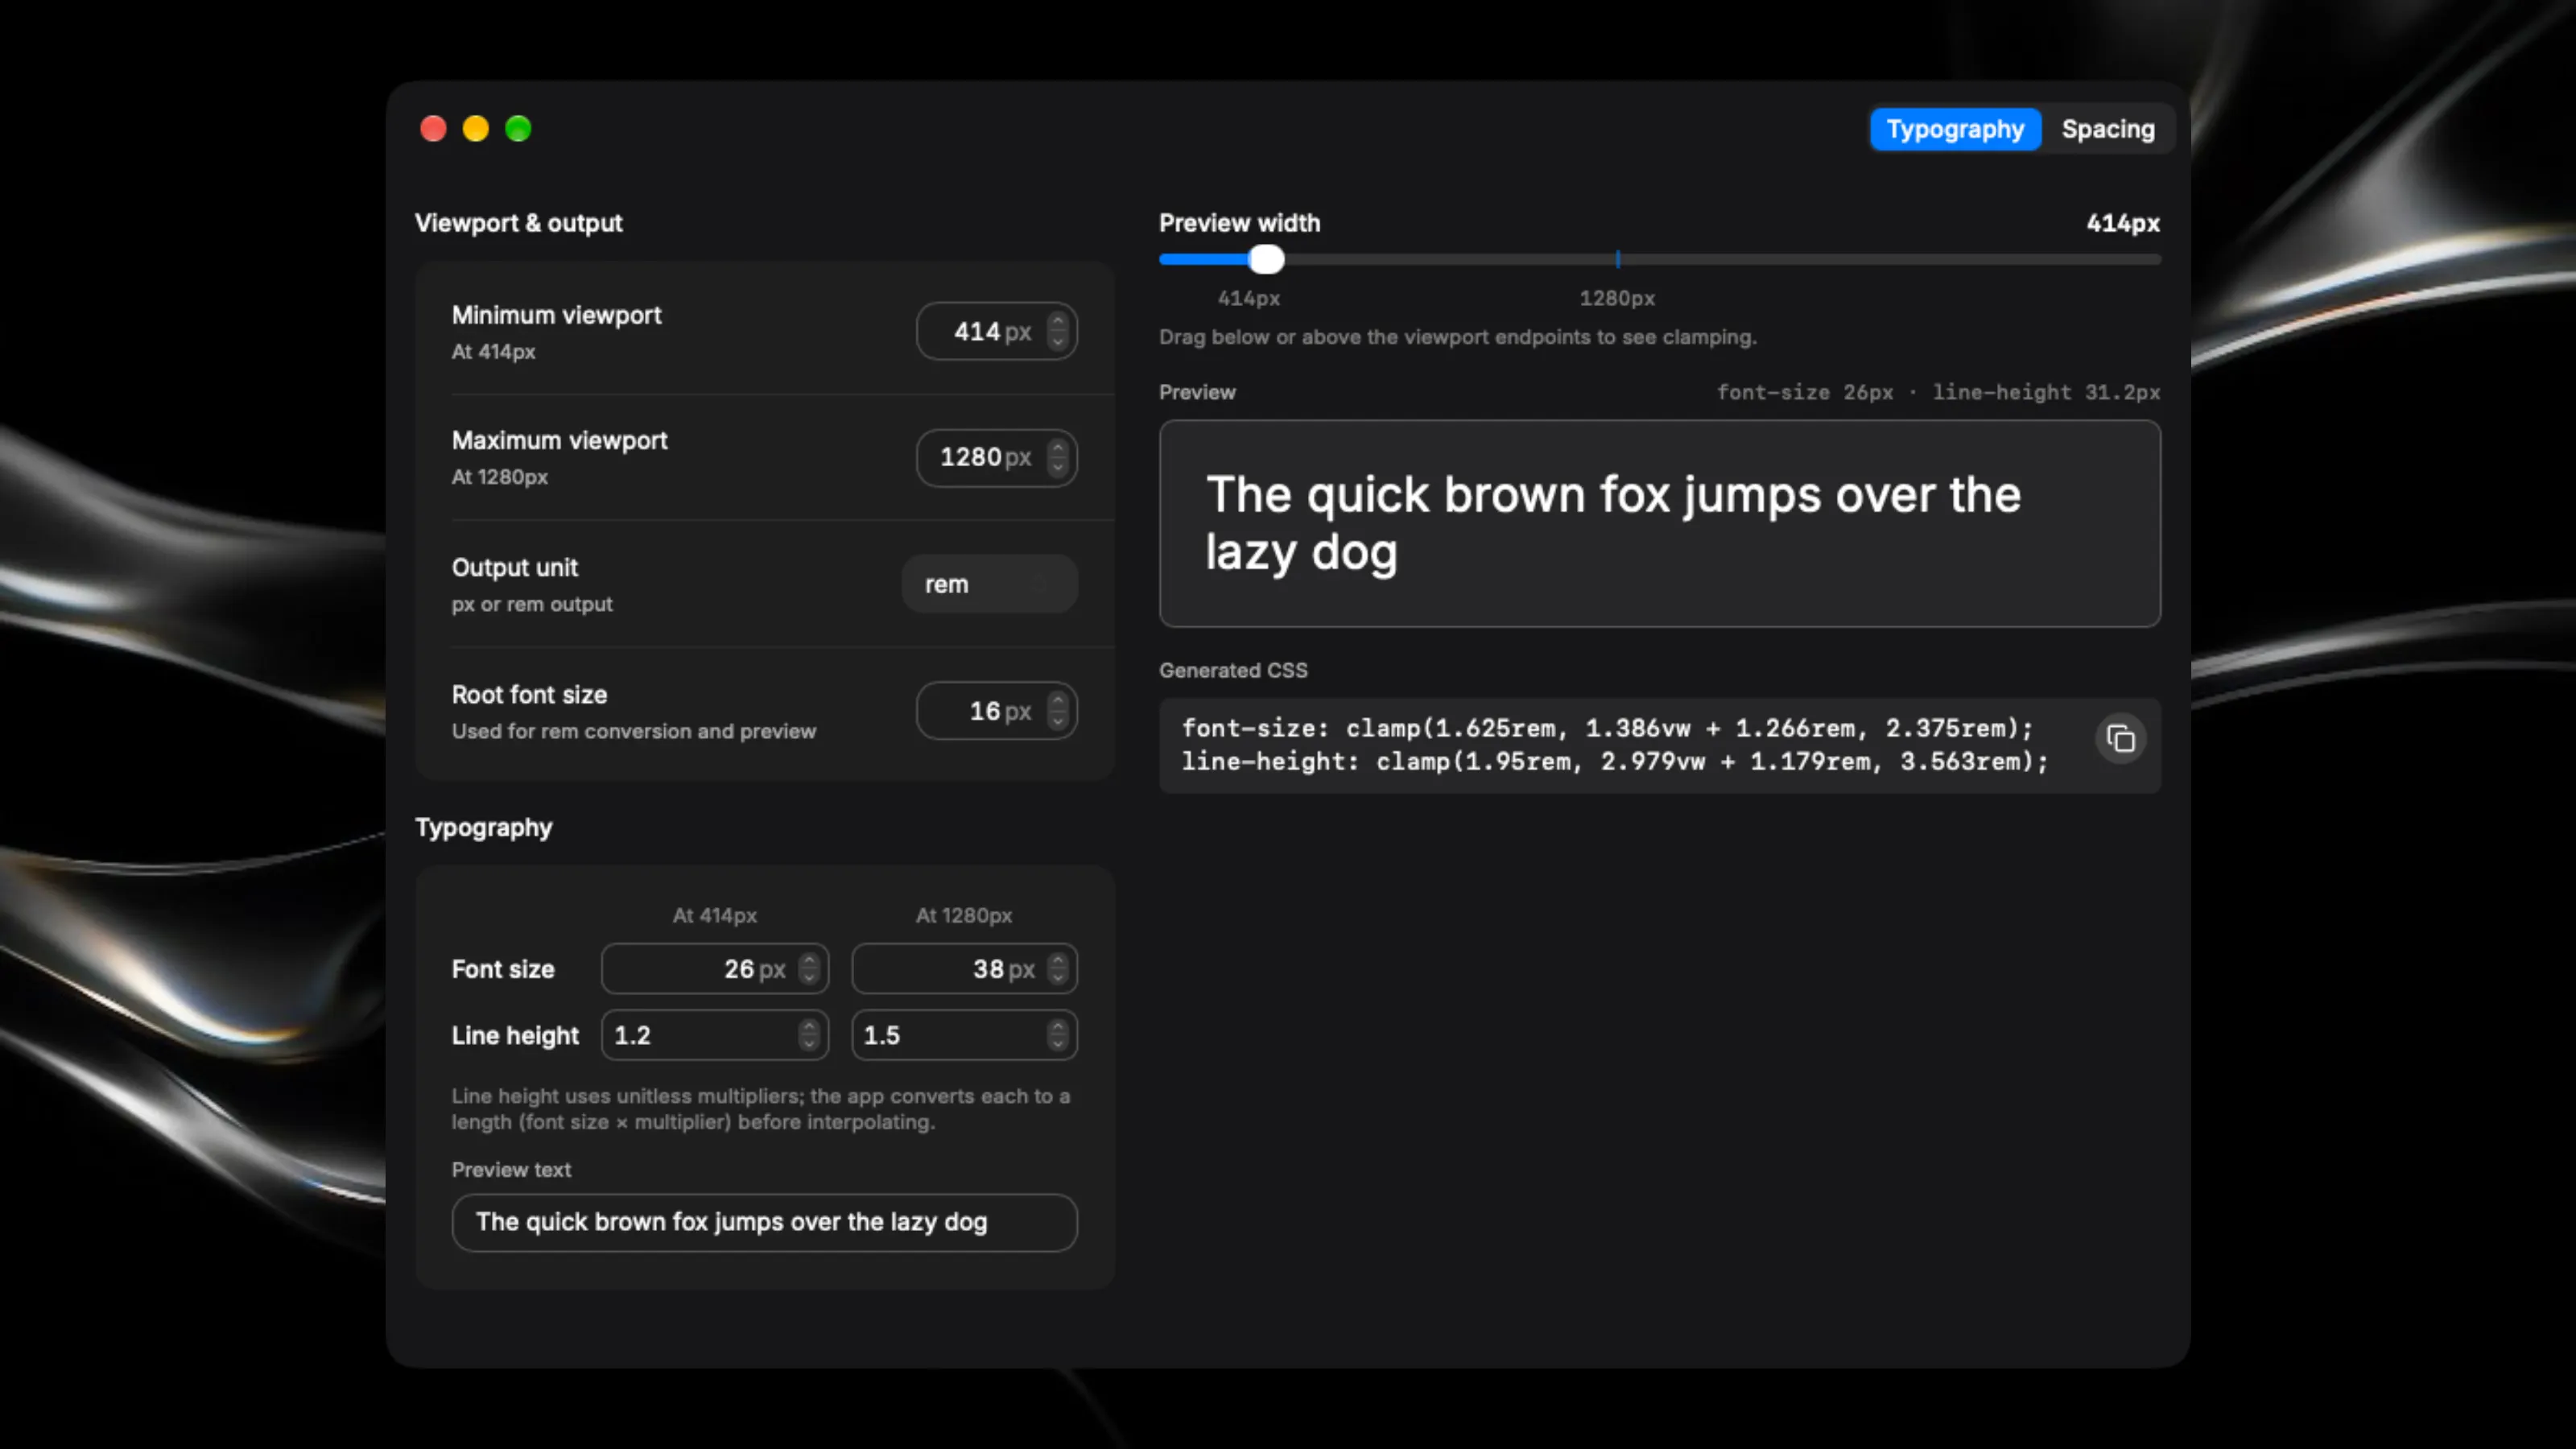This screenshot has width=2576, height=1449.
Task: Click the Preview width slider thumb
Action: click(1266, 259)
